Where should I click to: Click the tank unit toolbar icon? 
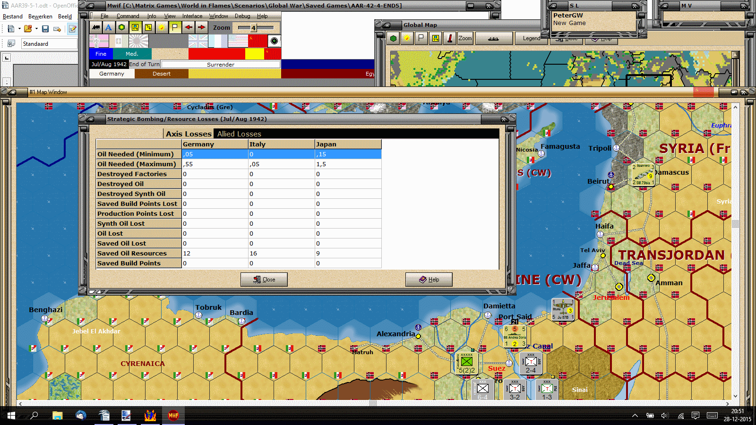(96, 27)
